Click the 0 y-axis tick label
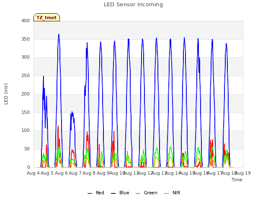268x201 pixels. [x=28, y=167]
